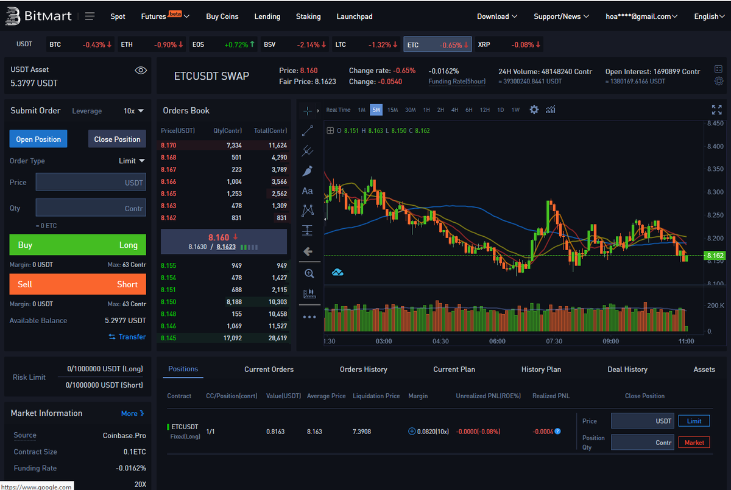The height and width of the screenshot is (490, 731).
Task: Expand the Support/News dropdown
Action: [562, 16]
